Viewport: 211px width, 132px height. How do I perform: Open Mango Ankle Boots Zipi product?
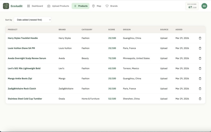point(20,79)
